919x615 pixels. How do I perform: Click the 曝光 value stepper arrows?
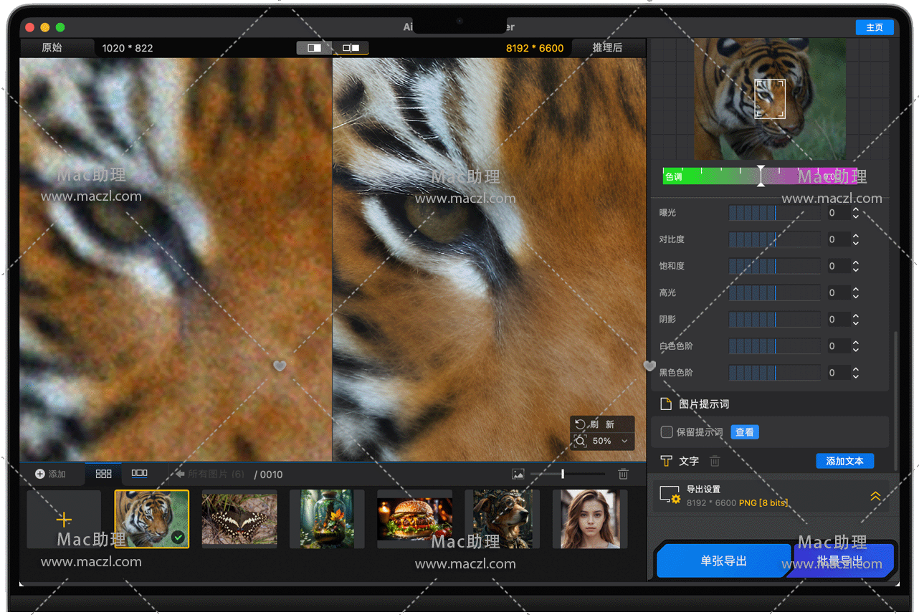(855, 213)
